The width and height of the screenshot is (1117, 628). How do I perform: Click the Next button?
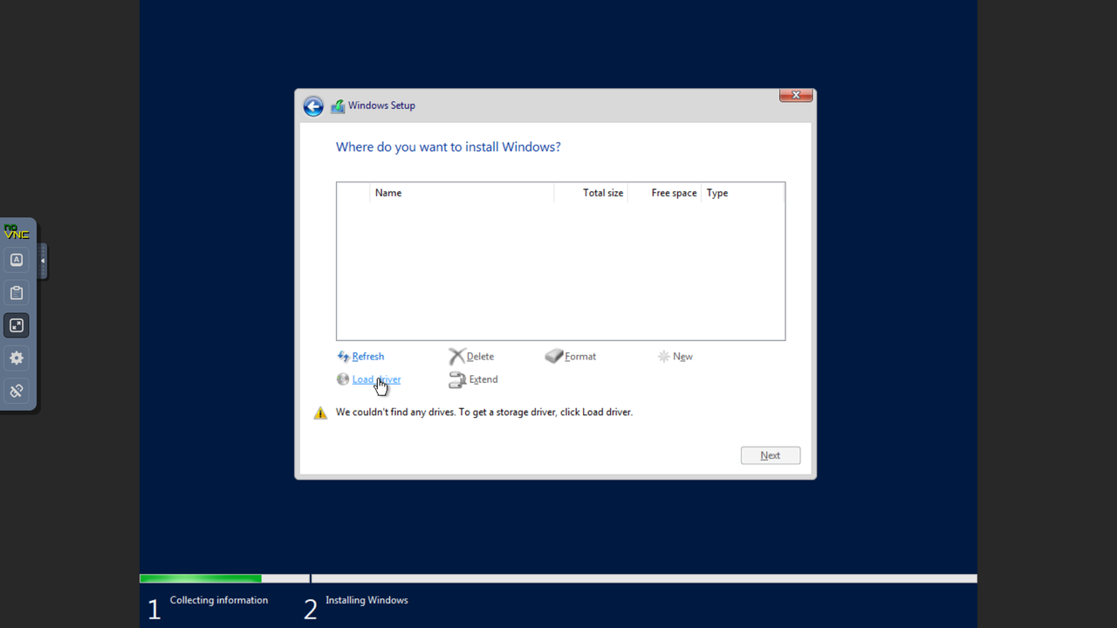click(x=771, y=455)
